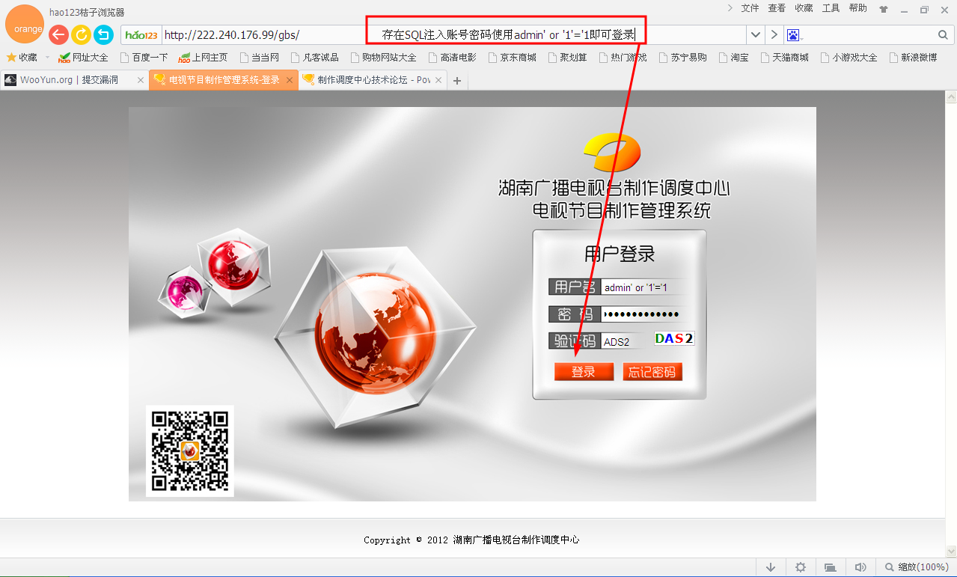Open a new tab with plus button
957x577 pixels.
point(457,81)
